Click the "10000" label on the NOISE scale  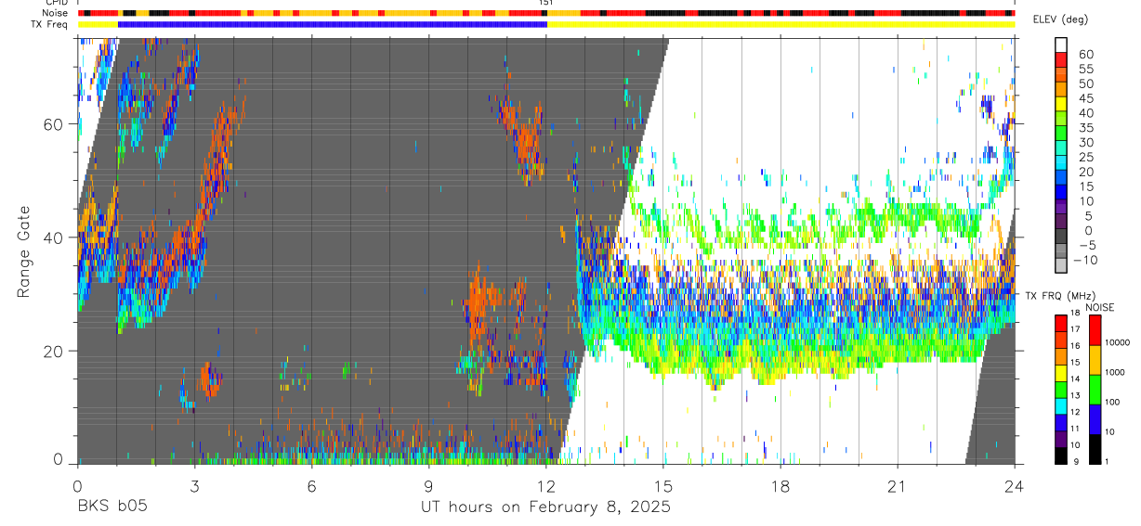(1120, 343)
